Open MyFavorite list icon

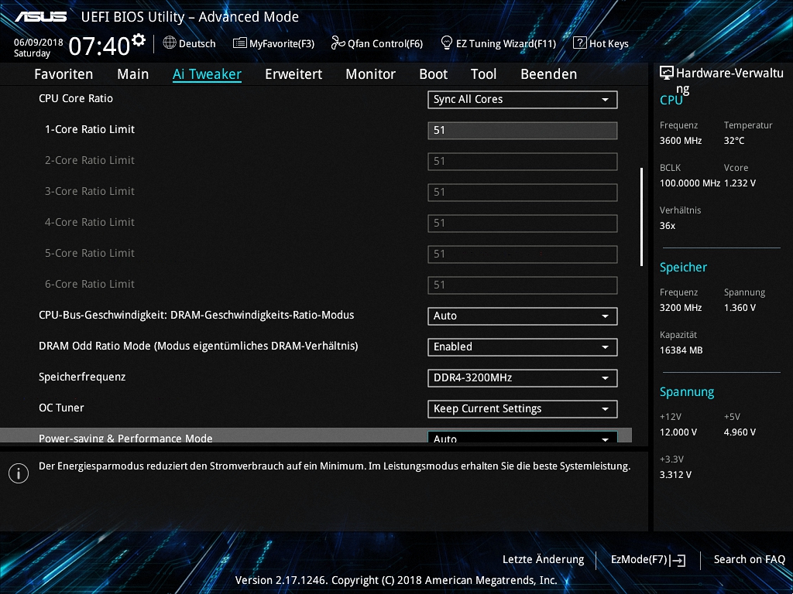coord(240,43)
